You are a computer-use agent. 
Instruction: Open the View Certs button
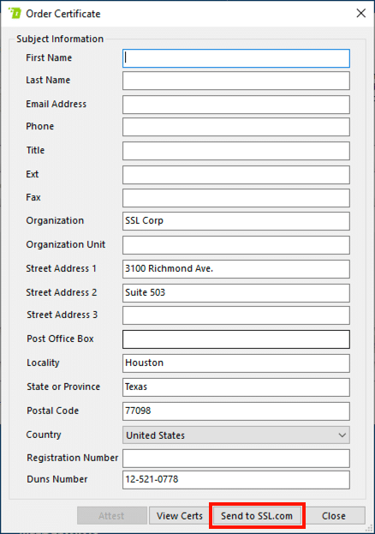pyautogui.click(x=179, y=516)
